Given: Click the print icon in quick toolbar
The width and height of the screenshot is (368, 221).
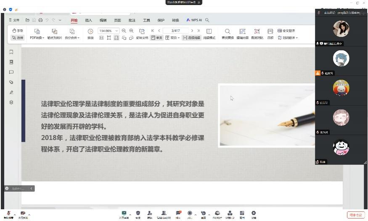Looking at the screenshot, I should (40, 20).
